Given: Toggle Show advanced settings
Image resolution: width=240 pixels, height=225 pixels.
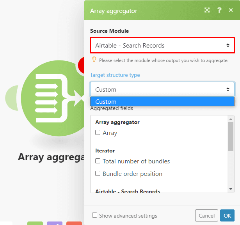Looking at the screenshot, I should click(95, 215).
